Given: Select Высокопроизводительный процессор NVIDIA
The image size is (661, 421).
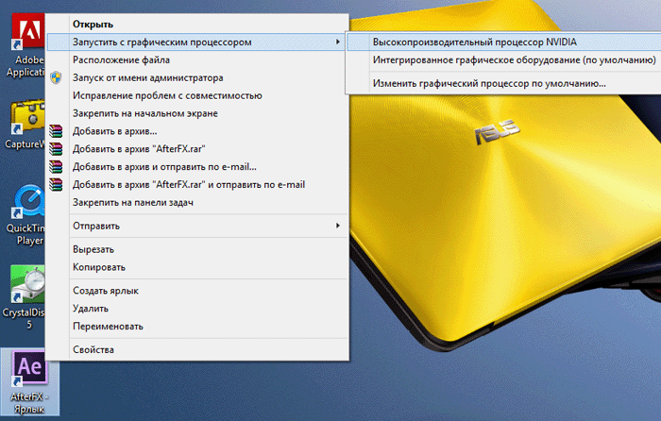Looking at the screenshot, I should pyautogui.click(x=503, y=42).
